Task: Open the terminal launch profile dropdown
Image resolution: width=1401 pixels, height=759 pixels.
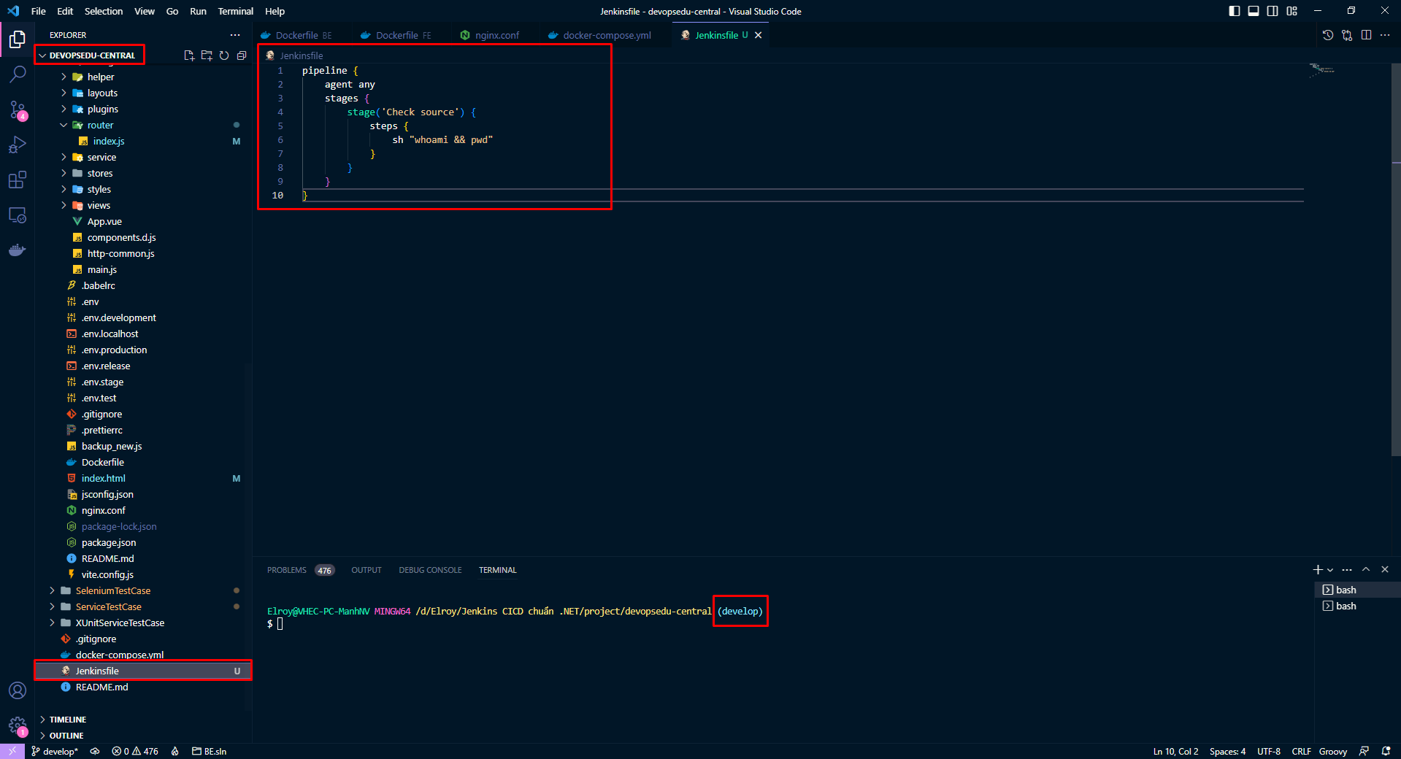Action: [x=1330, y=570]
